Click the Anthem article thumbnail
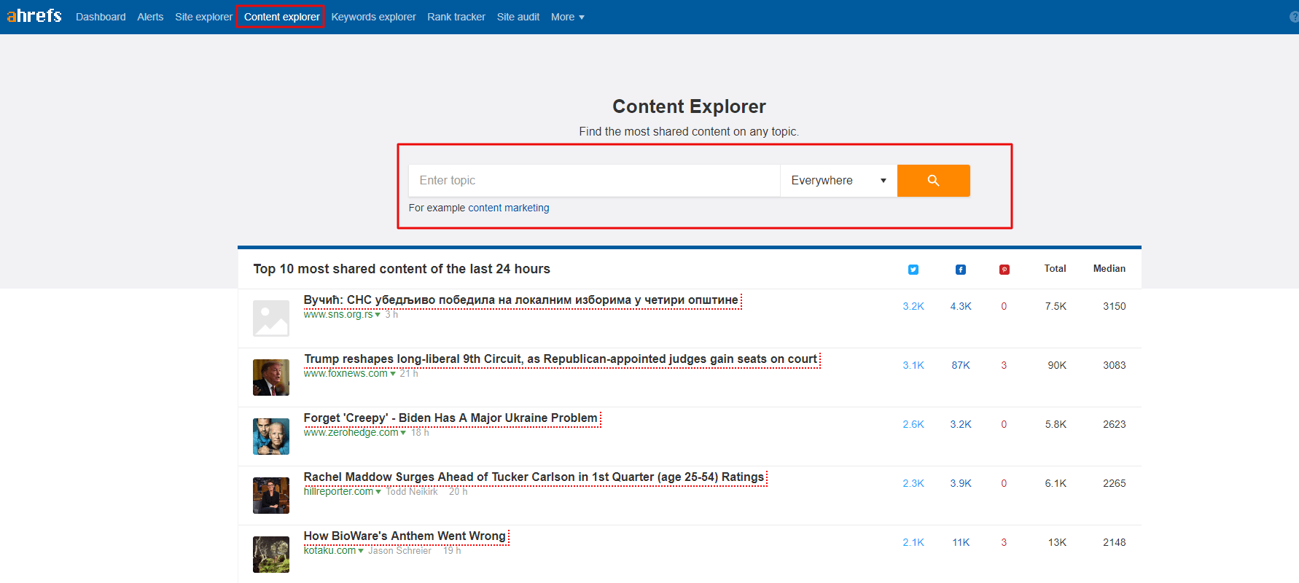1299x583 pixels. (x=271, y=555)
